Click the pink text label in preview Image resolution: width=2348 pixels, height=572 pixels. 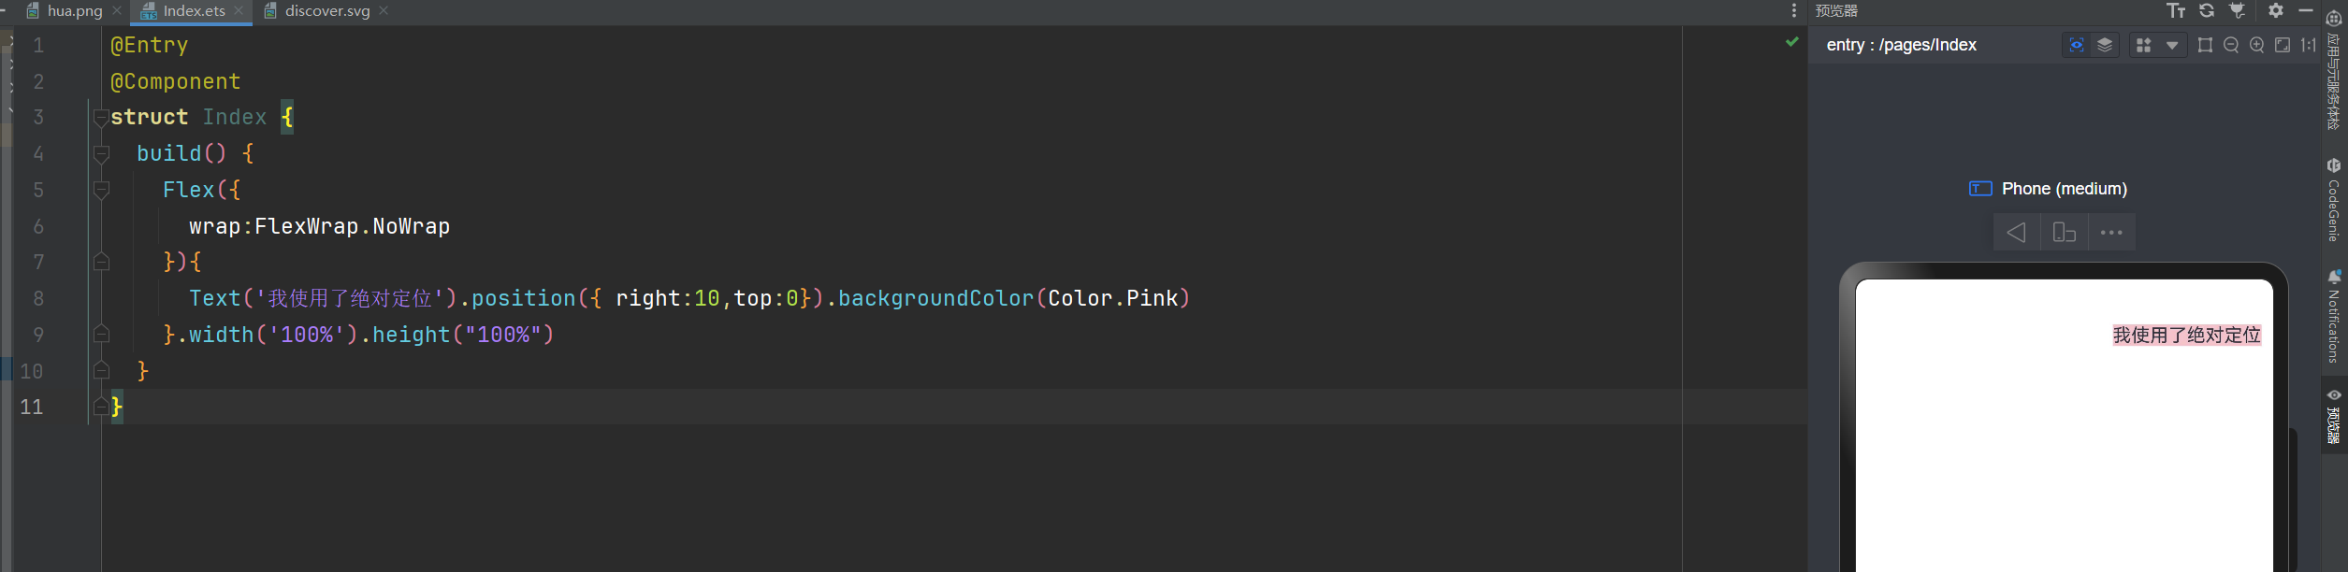point(2186,336)
